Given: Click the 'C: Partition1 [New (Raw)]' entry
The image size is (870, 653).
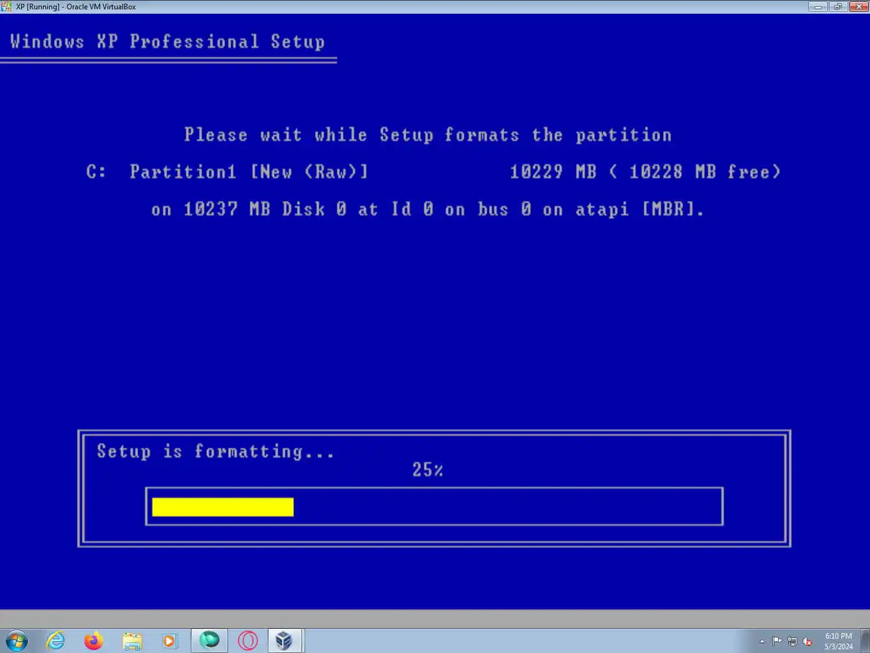Looking at the screenshot, I should click(x=227, y=172).
